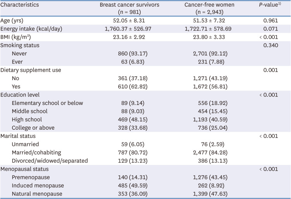Click the Energy intake (kcal/day) row label
Image resolution: width=291 pixels, height=199 pixels.
[32, 29]
